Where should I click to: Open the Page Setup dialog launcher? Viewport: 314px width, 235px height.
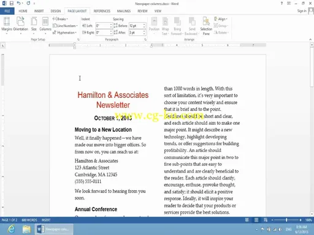78,40
